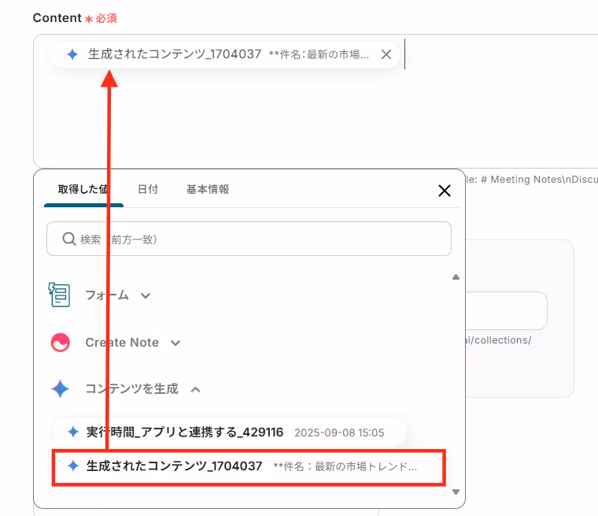Click sparkle icon beside 実行時間_アプリと連携する_429116
The height and width of the screenshot is (516, 598).
(x=73, y=432)
